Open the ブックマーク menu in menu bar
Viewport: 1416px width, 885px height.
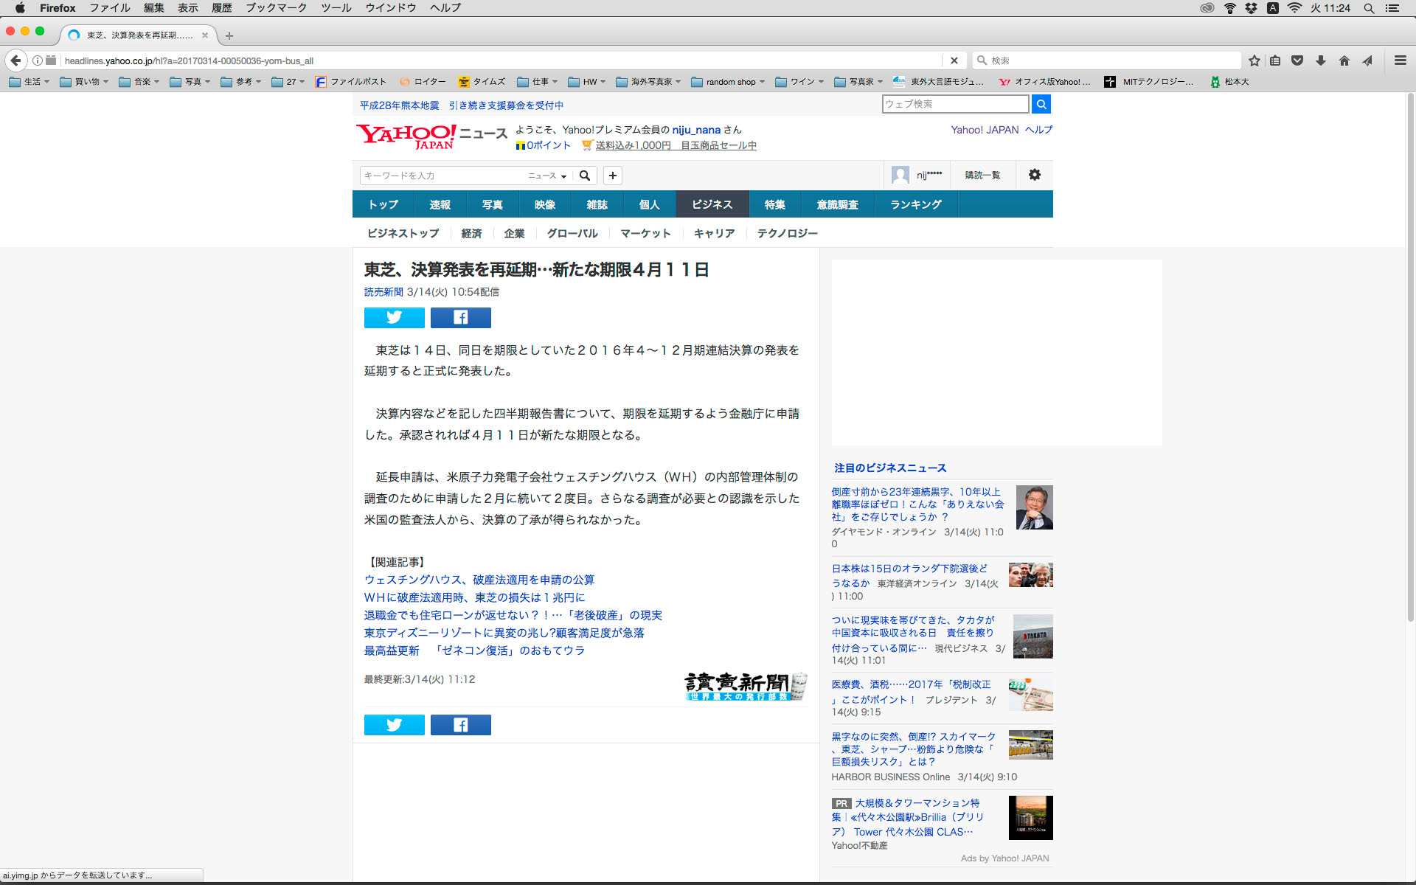point(276,8)
